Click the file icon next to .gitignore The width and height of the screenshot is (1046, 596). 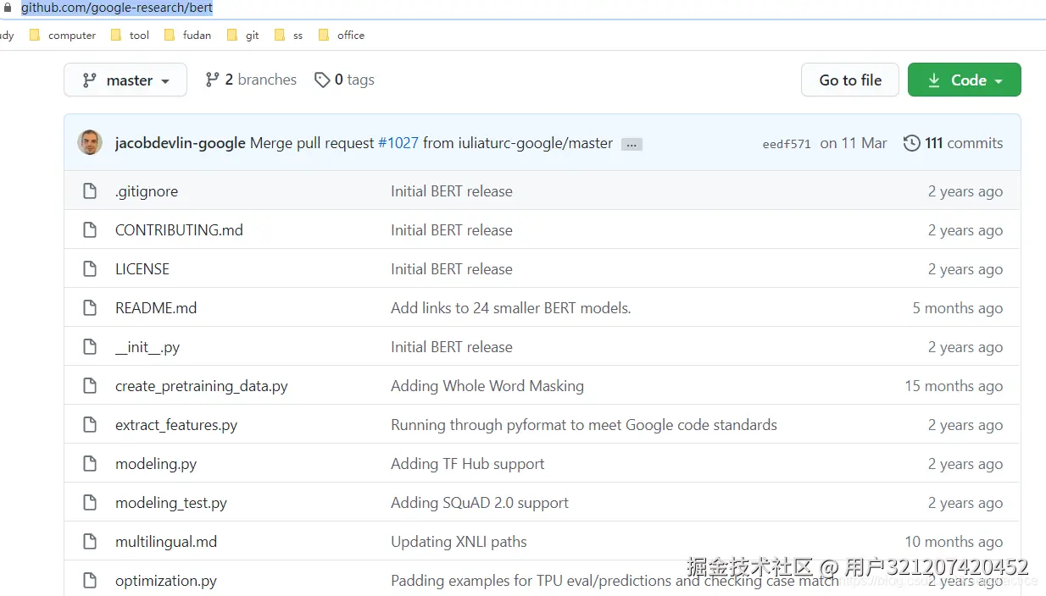pyautogui.click(x=90, y=191)
